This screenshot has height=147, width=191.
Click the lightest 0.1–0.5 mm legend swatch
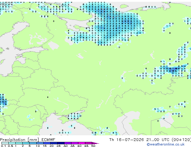[x=5, y=143]
